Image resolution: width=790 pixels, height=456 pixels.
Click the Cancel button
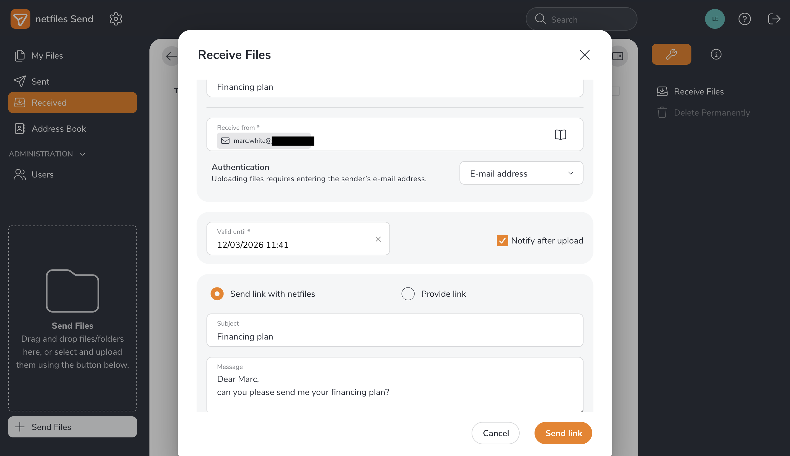click(495, 433)
